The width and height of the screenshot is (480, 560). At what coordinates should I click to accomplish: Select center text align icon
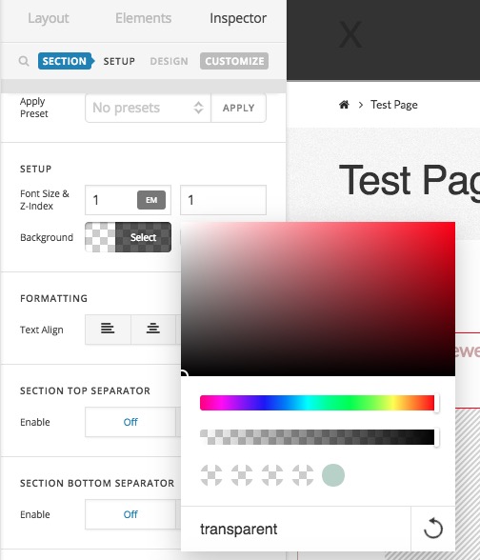point(153,329)
